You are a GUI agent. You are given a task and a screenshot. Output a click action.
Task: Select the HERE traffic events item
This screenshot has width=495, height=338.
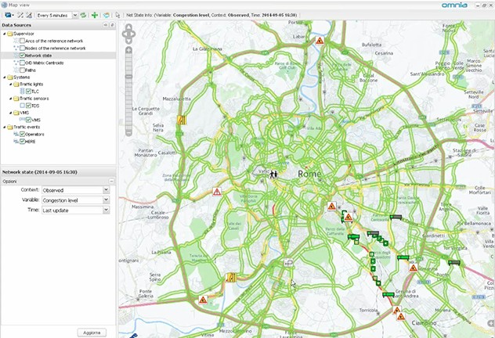31,142
